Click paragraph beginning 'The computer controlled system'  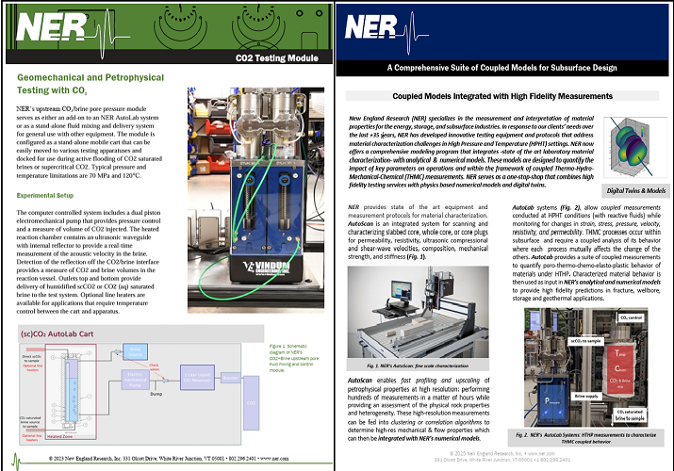[89, 262]
